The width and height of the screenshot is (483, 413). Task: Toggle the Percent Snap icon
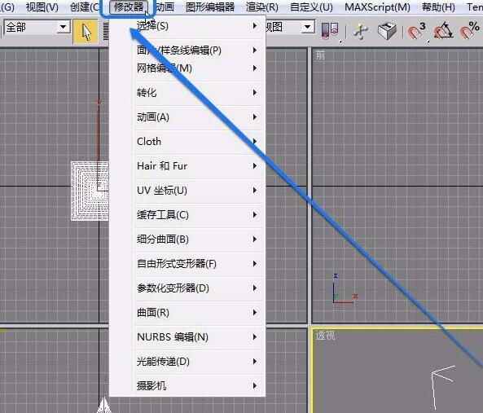point(470,31)
